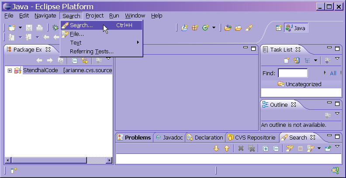Click Package Explorer Up icon
This screenshot has height=178, width=346.
(x=60, y=60)
